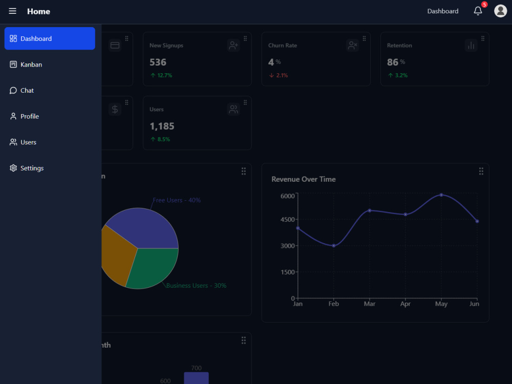
Task: Open Kanban from the sidebar
Action: (50, 65)
